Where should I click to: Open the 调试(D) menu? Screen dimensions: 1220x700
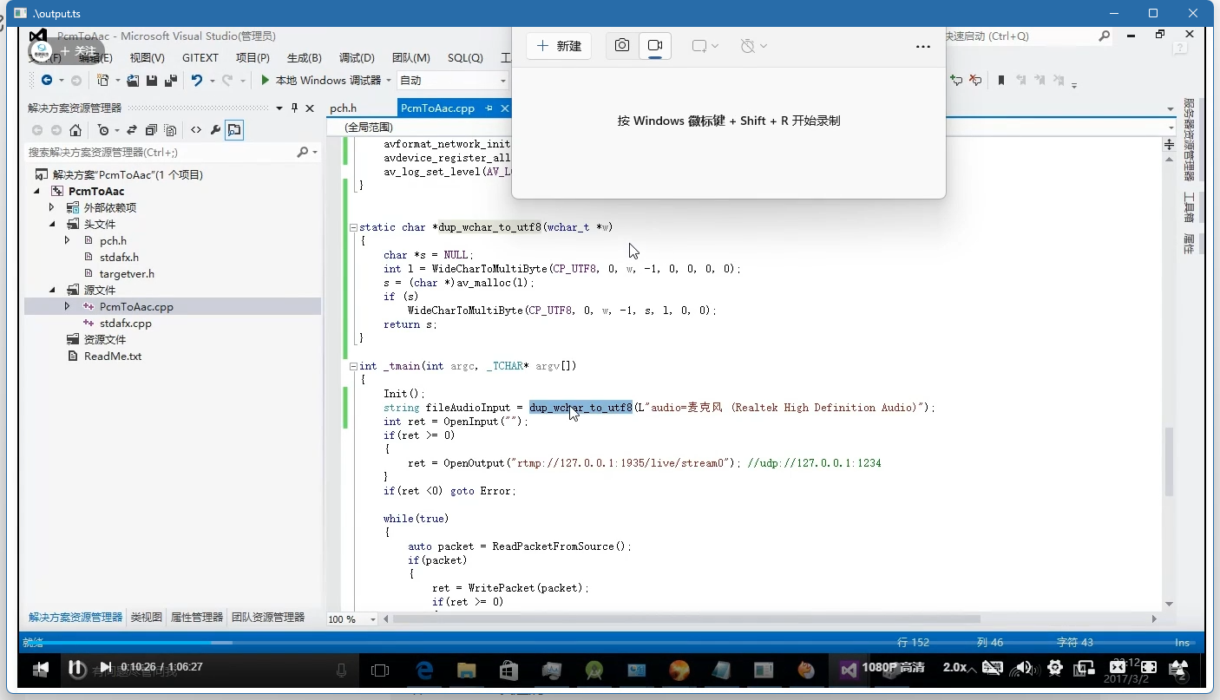(x=357, y=58)
